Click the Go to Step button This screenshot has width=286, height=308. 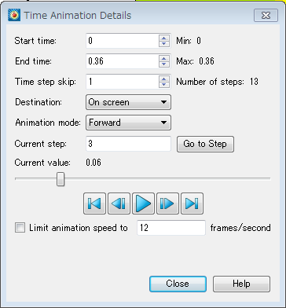coord(205,144)
